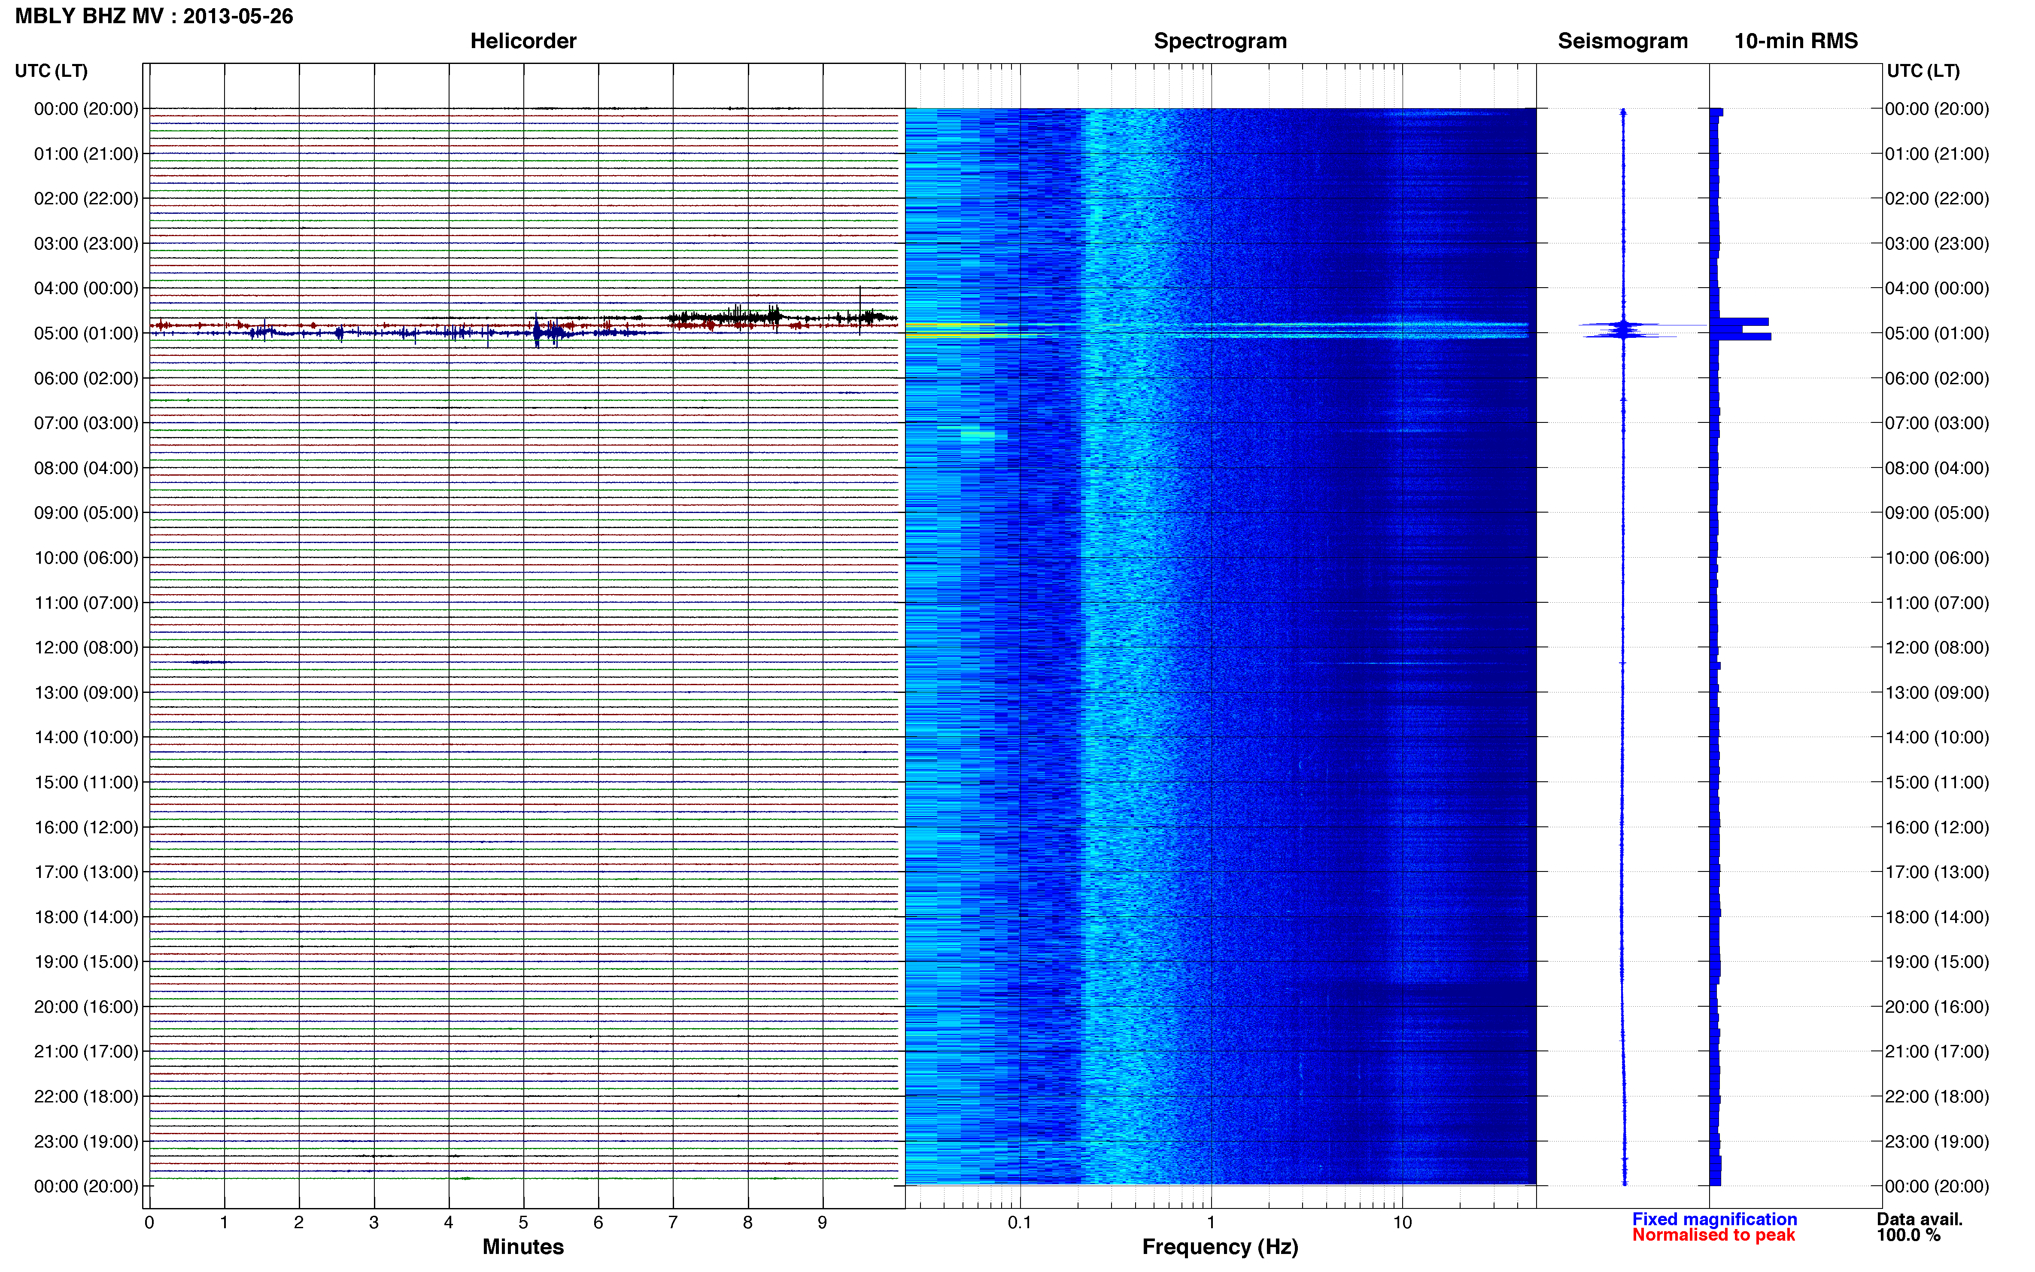Click left time label '12:00 (08:00)'

coord(86,648)
